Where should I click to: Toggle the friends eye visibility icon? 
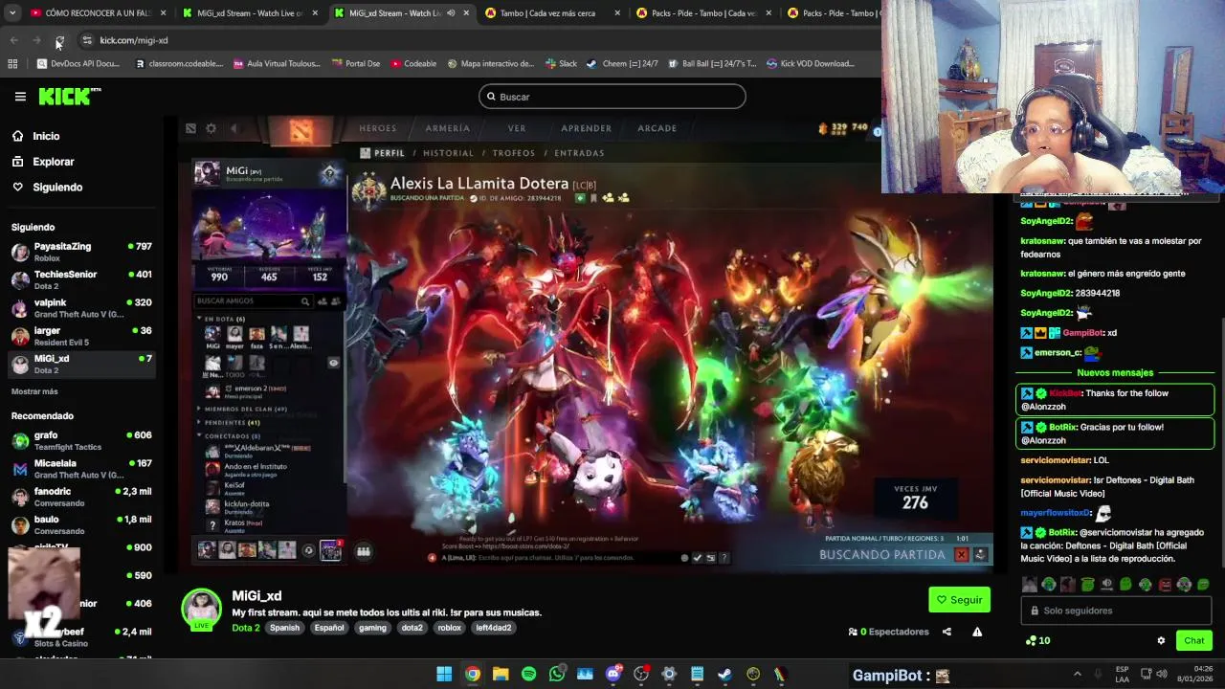point(333,364)
